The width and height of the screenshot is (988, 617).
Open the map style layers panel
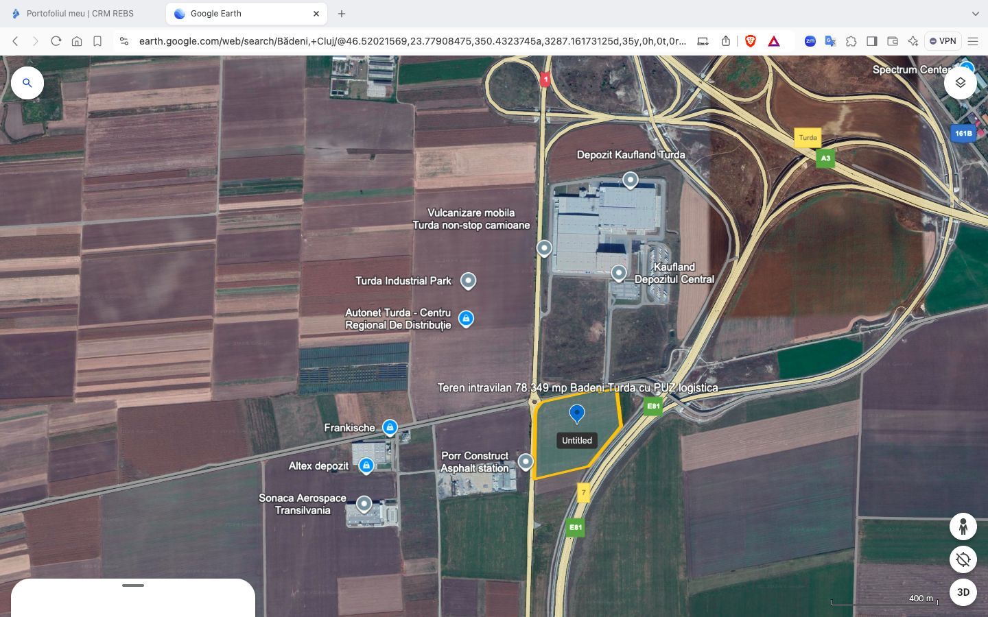pyautogui.click(x=961, y=82)
